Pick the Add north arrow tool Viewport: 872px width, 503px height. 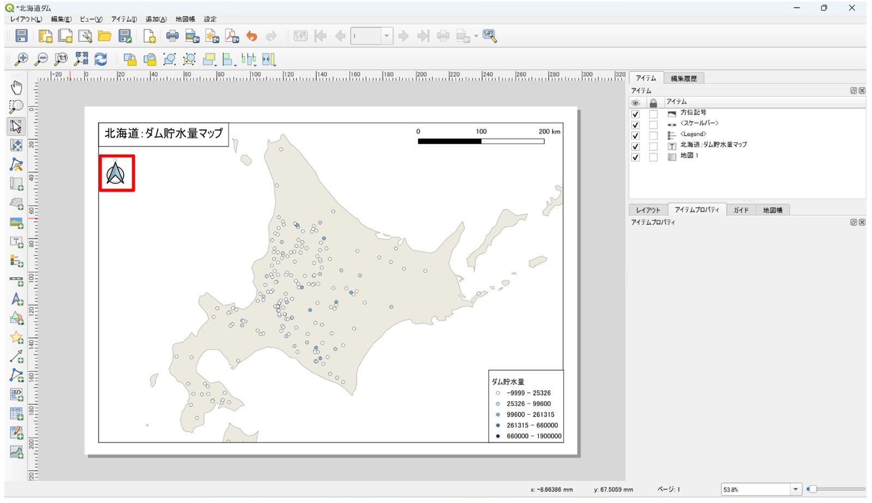click(16, 299)
